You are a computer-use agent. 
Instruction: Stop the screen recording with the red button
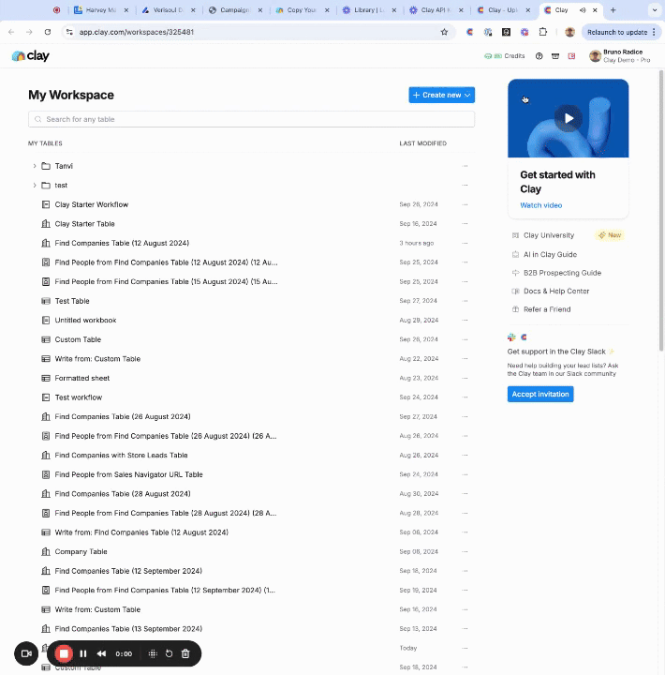[x=64, y=653]
